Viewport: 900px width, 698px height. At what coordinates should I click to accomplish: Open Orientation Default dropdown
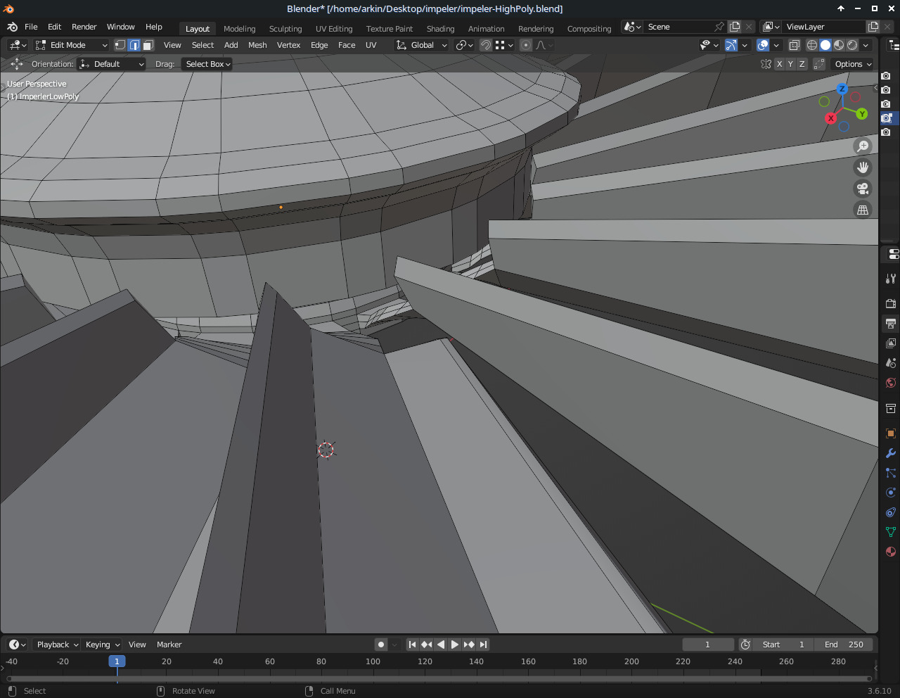tap(112, 64)
